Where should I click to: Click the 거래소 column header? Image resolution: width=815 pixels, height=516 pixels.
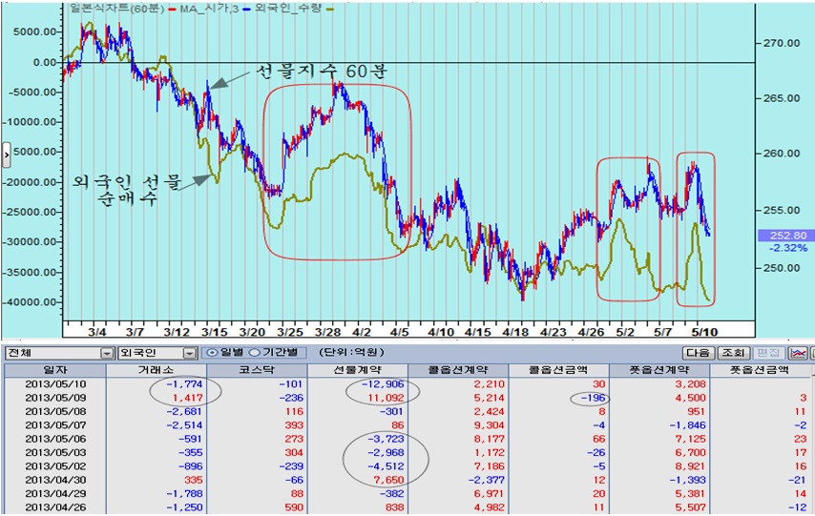[157, 370]
